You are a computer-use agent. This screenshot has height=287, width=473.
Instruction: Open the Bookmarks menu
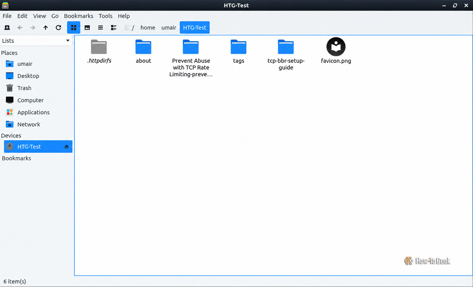pos(78,16)
